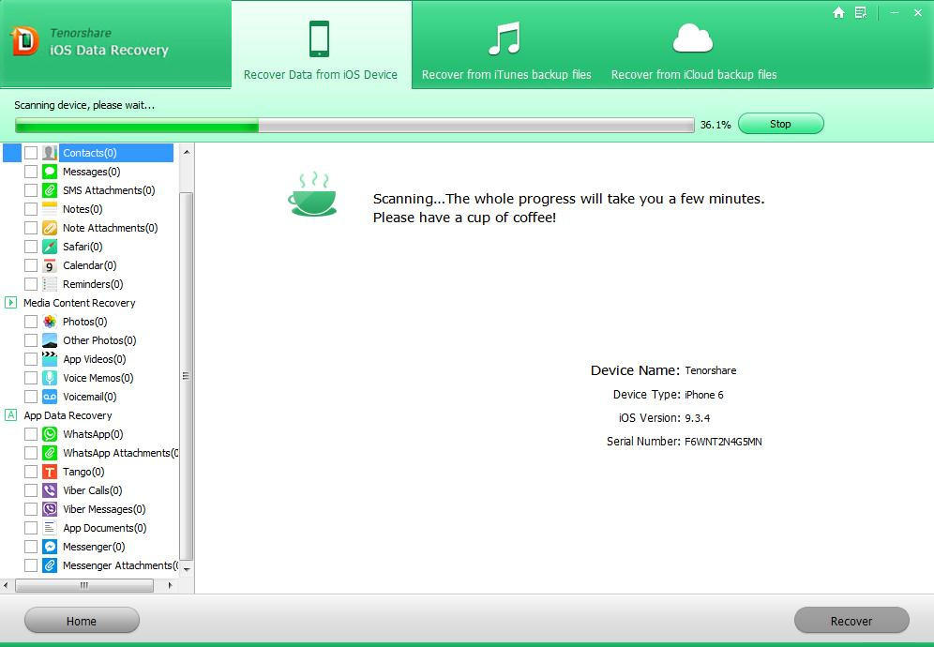Tick the Voice Memos checkbox
This screenshot has height=647, width=934.
click(31, 378)
